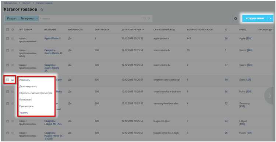This screenshot has height=142, width=276.
Task: Check the Apple iPhone X row checkbox
Action: [x=7, y=39]
